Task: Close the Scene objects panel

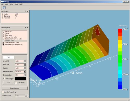Action: pyautogui.click(x=28, y=28)
